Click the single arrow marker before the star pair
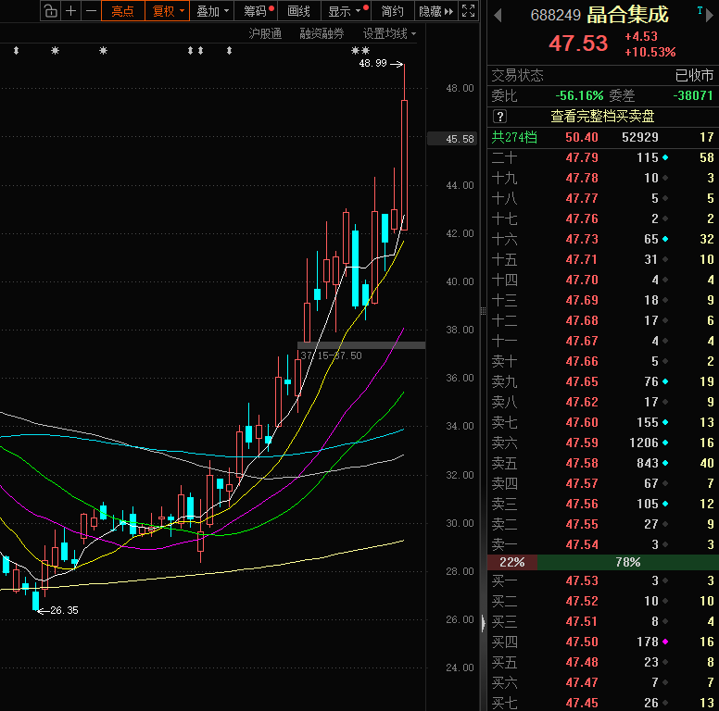This screenshot has height=711, width=719. click(x=229, y=50)
